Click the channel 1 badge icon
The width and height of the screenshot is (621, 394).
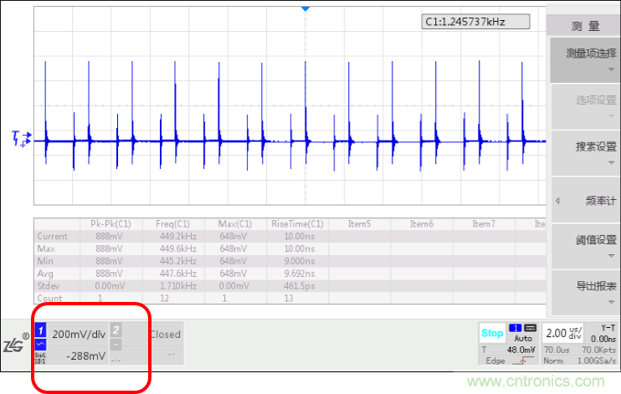point(39,332)
